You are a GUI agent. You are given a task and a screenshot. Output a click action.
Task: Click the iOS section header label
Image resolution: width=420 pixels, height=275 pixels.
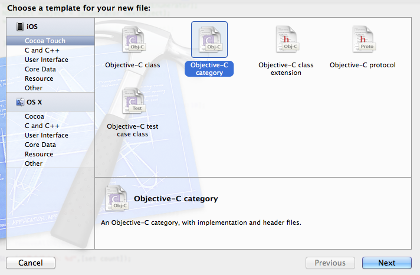coord(32,27)
